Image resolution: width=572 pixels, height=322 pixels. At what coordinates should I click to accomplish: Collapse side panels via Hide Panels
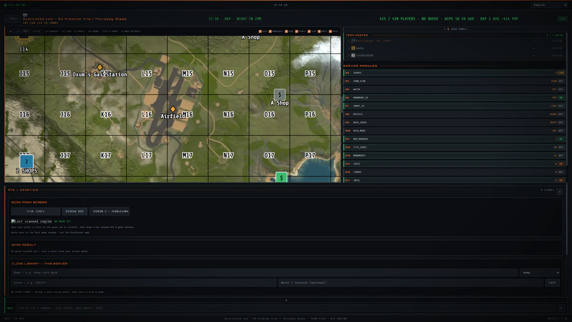pyautogui.click(x=455, y=29)
